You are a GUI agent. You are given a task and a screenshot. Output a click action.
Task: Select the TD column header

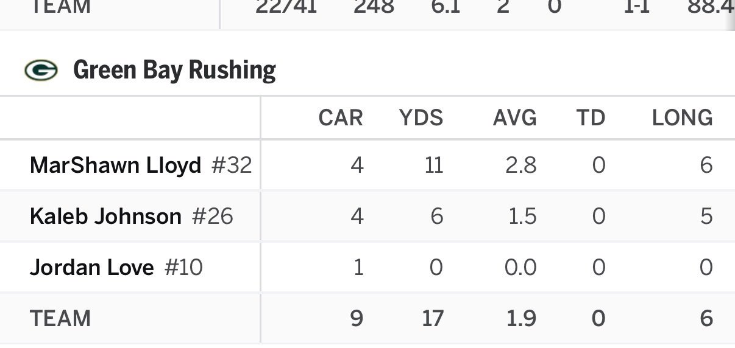click(591, 117)
